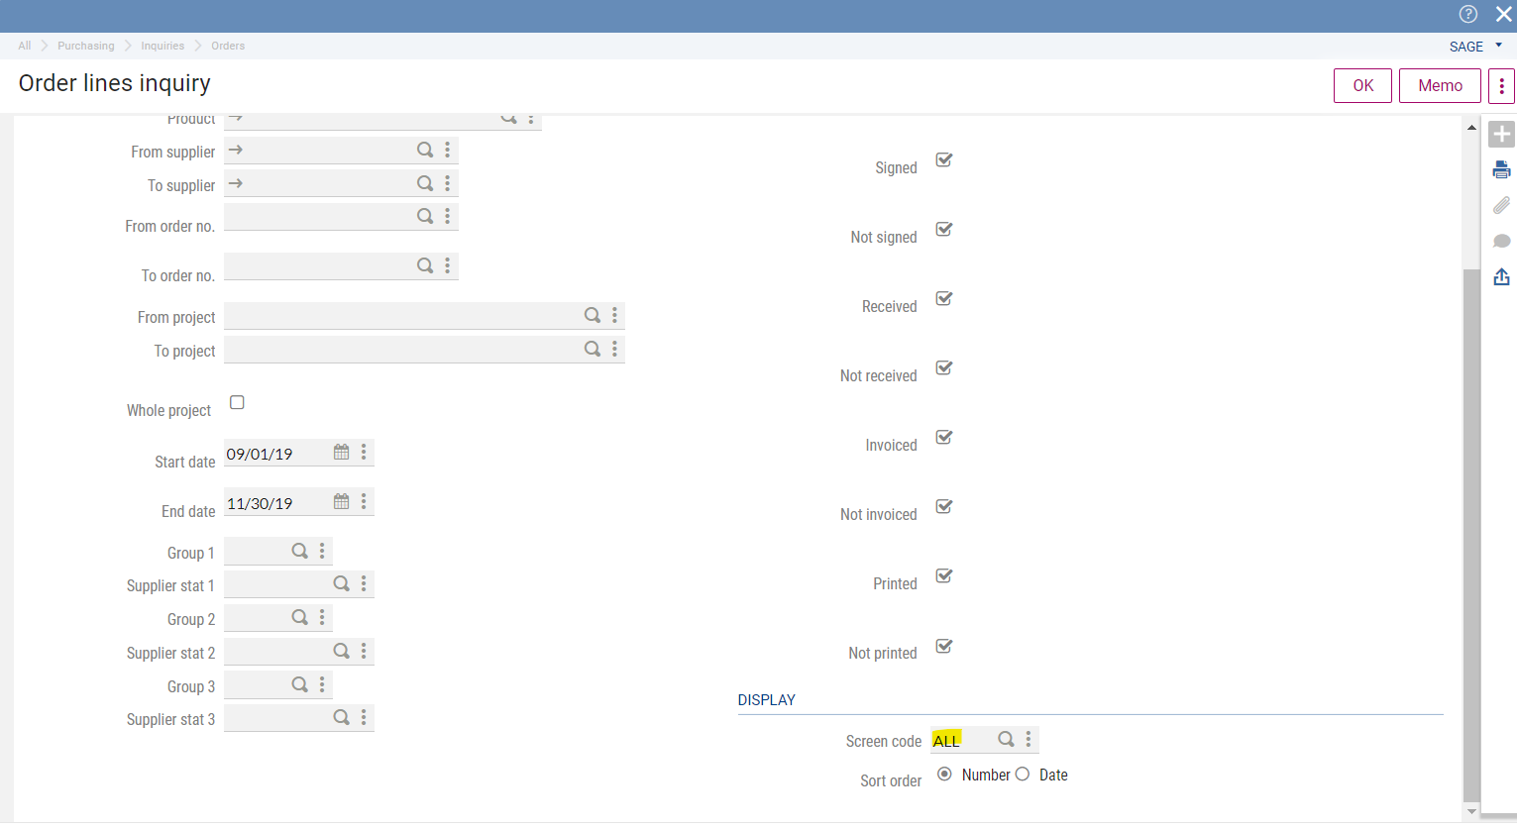Open the three-dot menu beside Memo
The height and width of the screenshot is (829, 1517).
1501,85
